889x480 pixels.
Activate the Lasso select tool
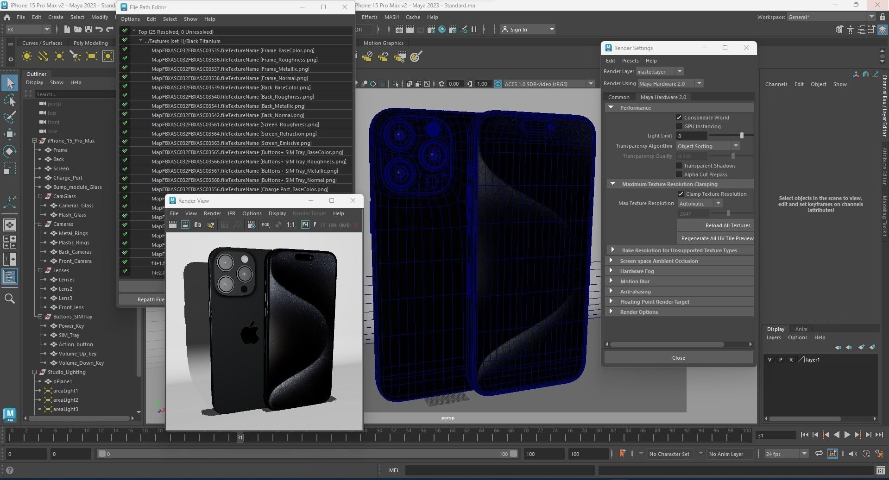click(x=10, y=100)
